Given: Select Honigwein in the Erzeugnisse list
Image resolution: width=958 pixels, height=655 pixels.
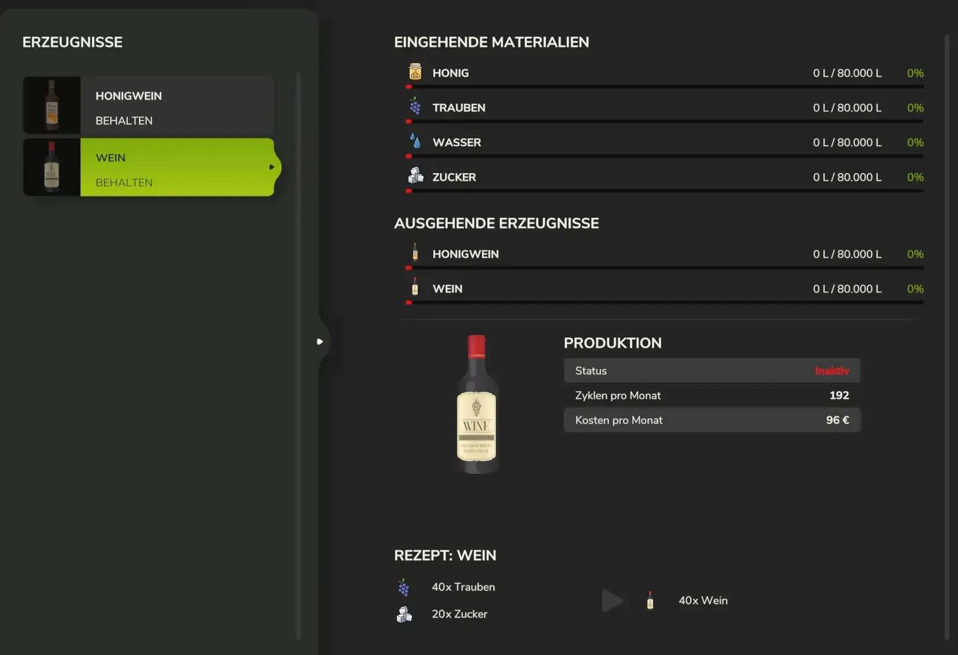Looking at the screenshot, I should pos(128,96).
